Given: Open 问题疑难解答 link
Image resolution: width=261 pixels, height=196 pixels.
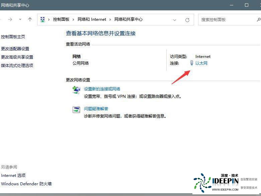Looking at the screenshot, I should (x=96, y=109).
